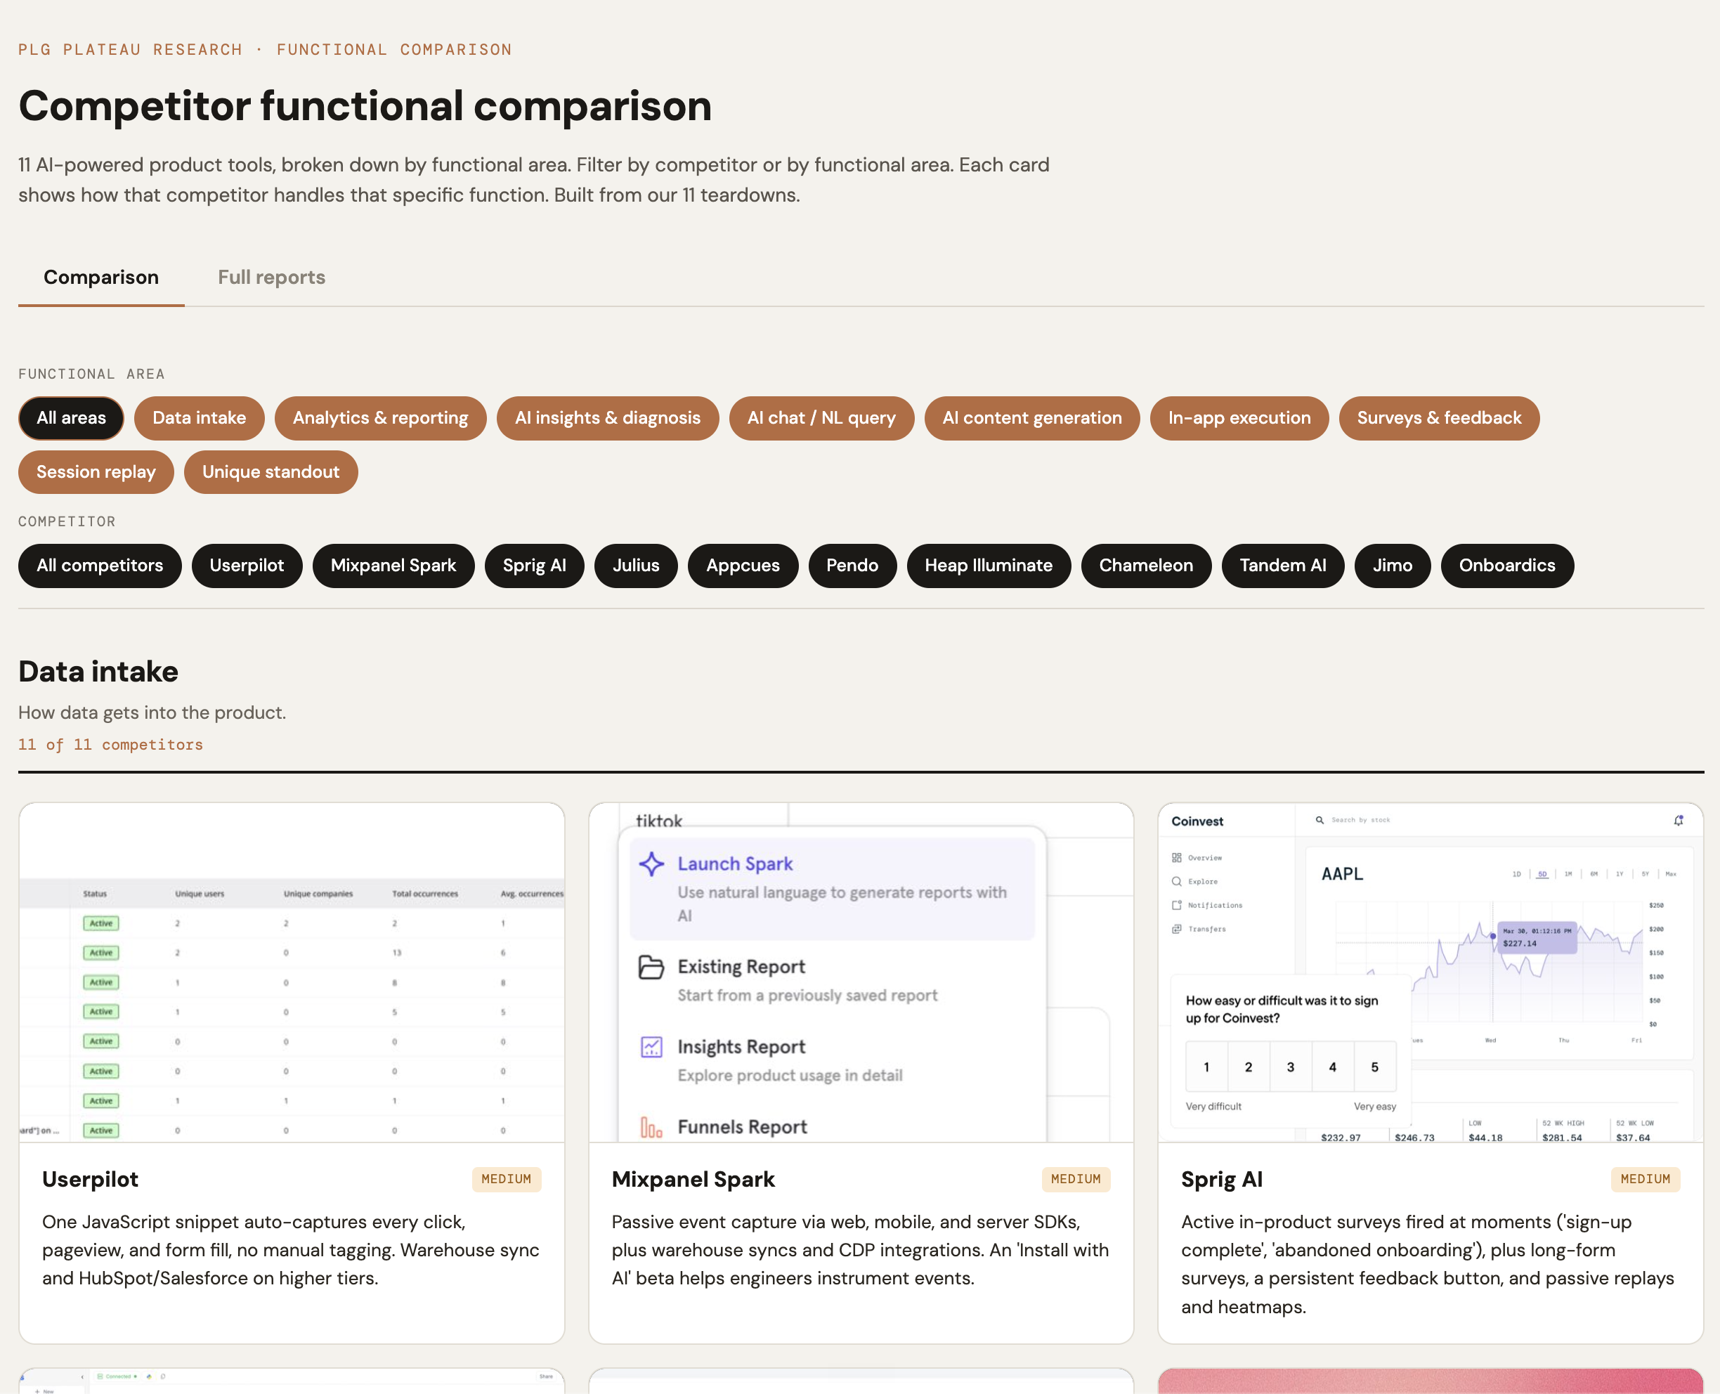1720x1394 pixels.
Task: Filter competitors to Sprig AI chip
Action: (x=534, y=566)
